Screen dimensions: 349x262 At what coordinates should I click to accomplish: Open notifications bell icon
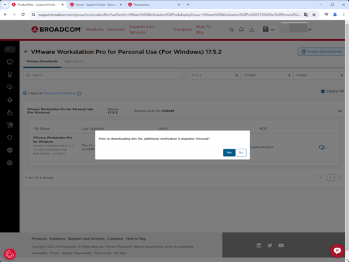(241, 30)
